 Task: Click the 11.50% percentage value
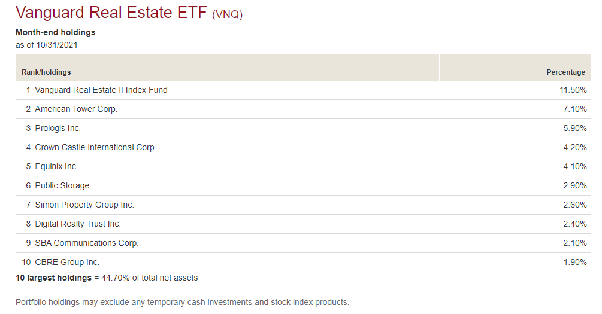point(573,90)
